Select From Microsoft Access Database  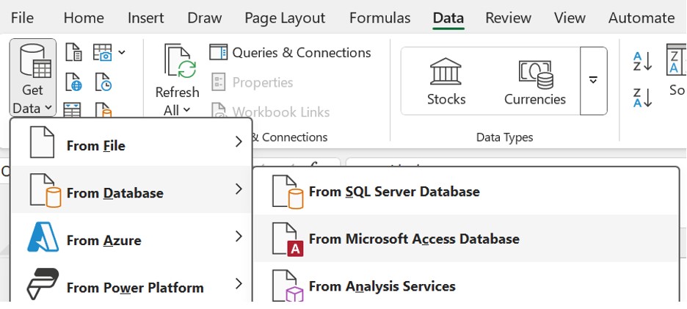(466, 239)
